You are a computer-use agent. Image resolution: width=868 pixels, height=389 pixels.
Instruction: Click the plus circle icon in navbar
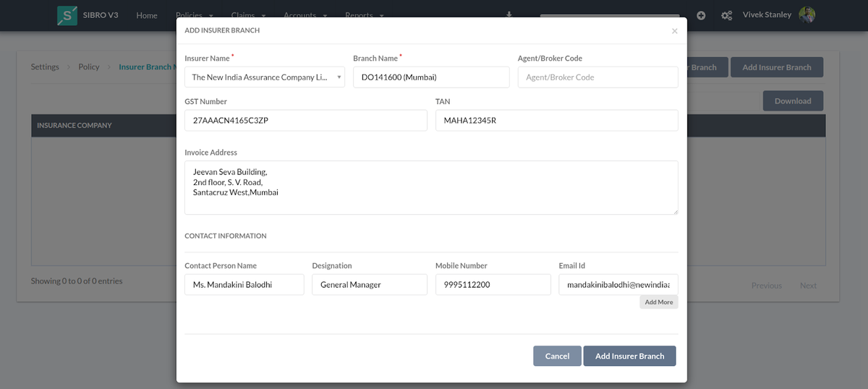pos(701,15)
